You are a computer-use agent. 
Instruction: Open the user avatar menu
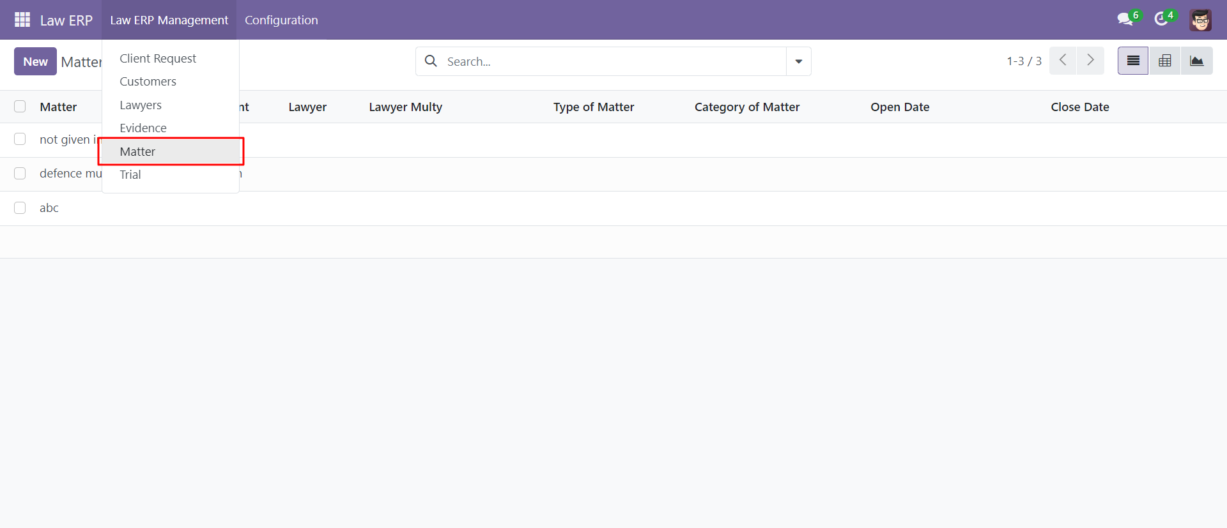pyautogui.click(x=1200, y=20)
